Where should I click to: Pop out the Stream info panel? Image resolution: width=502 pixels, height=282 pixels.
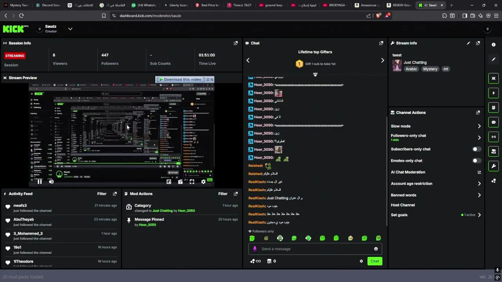[x=478, y=43]
